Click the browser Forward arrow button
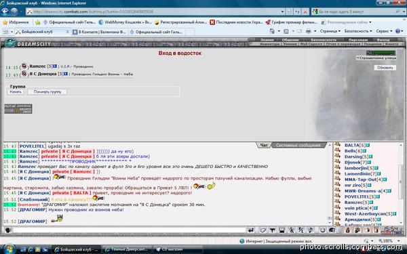Viewport: 407px width, 254px height. 14,12
